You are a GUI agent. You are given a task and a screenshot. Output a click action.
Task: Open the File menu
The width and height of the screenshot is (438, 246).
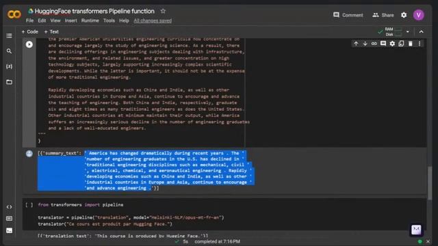29,20
